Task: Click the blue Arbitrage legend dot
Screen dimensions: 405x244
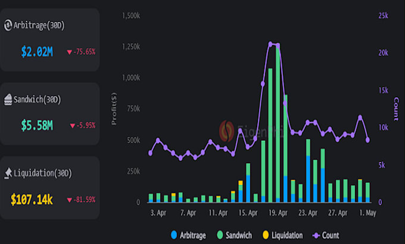Action: click(x=174, y=235)
